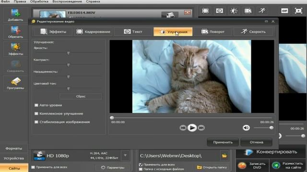
Task: Click the fullscreen preview icon in top toolbar
Action: (298, 11)
